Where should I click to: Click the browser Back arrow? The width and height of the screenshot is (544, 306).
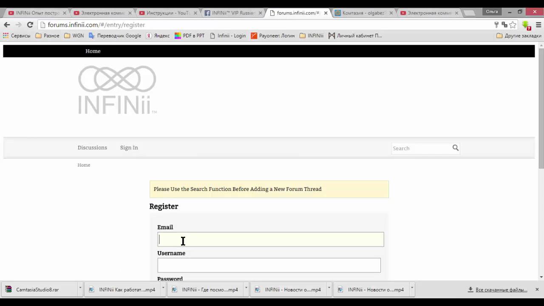click(7, 25)
